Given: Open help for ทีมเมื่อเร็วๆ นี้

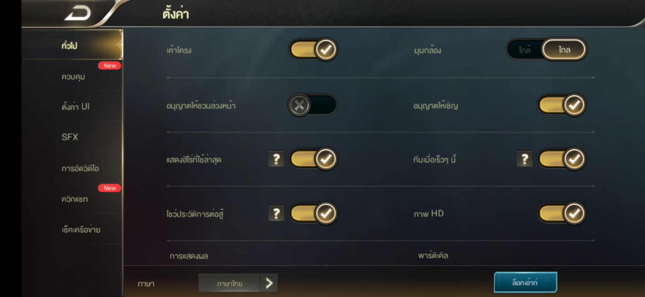Looking at the screenshot, I should click(x=525, y=159).
